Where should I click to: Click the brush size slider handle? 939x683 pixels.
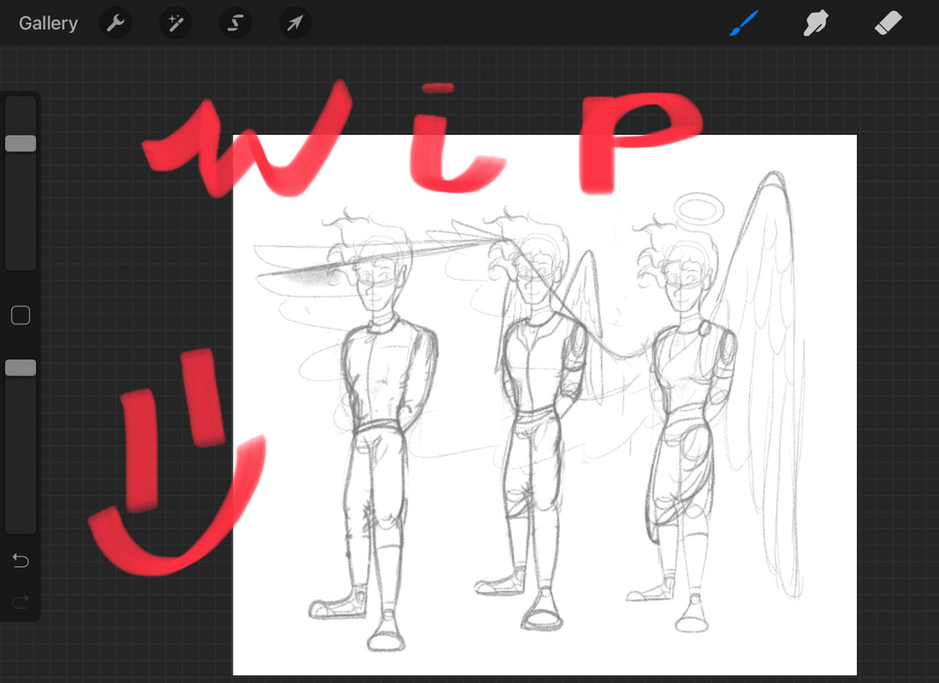(x=21, y=143)
